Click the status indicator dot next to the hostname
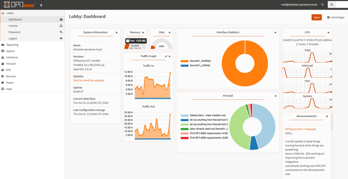348x179 pixels. point(322,4)
